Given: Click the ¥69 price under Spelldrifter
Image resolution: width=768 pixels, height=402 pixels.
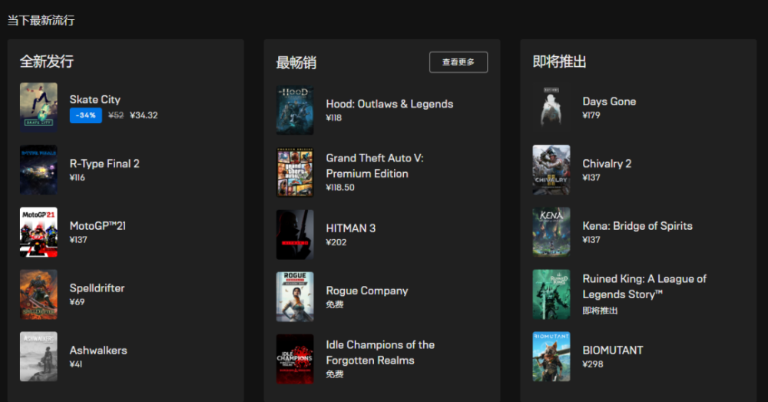Looking at the screenshot, I should point(77,302).
